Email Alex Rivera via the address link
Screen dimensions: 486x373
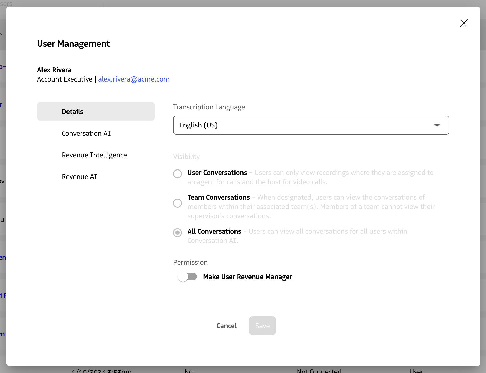coord(133,79)
